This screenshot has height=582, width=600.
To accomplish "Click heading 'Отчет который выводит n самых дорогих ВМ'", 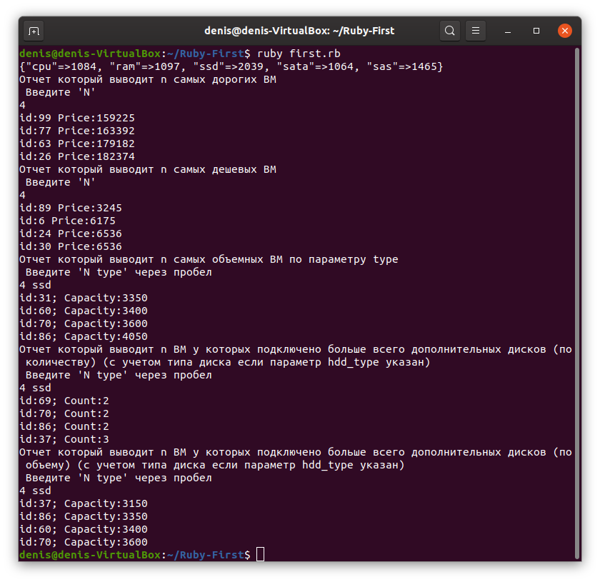I will click(x=148, y=79).
